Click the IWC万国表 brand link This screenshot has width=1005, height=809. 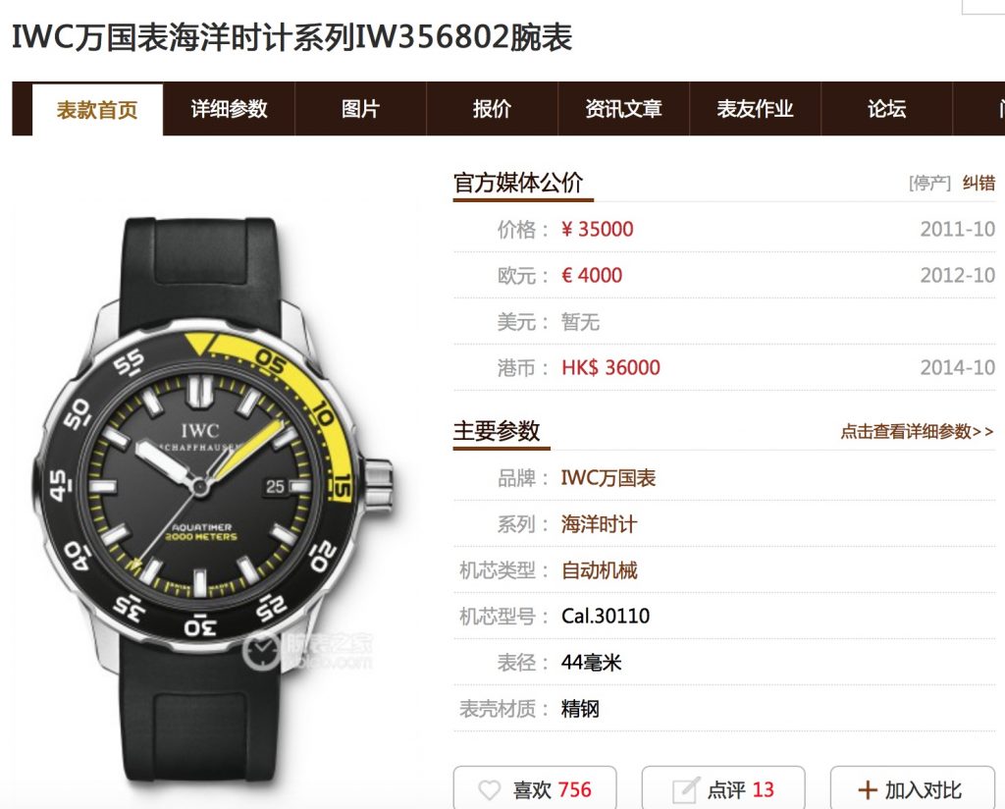(x=608, y=477)
